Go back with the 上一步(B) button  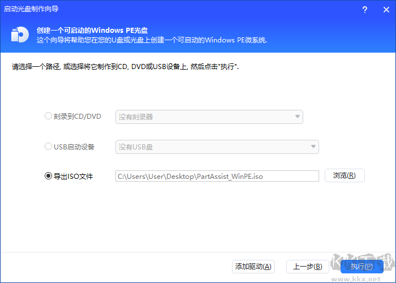[308, 267]
